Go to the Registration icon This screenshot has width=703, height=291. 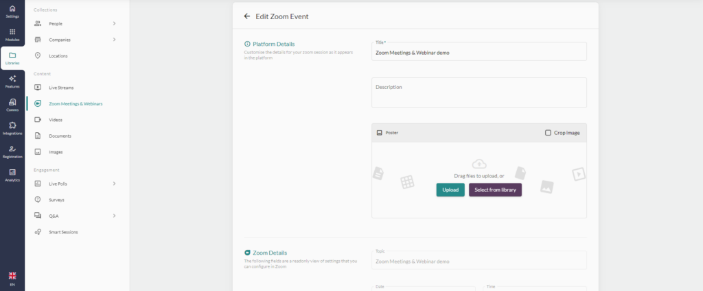(x=12, y=151)
